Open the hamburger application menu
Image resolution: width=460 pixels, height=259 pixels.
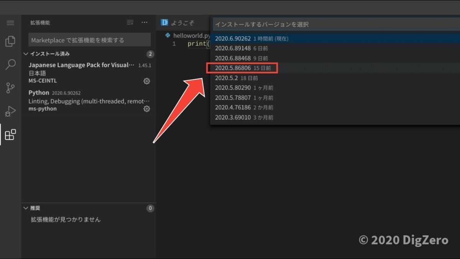[10, 23]
